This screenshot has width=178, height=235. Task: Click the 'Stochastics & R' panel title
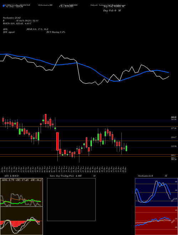tap(146, 176)
